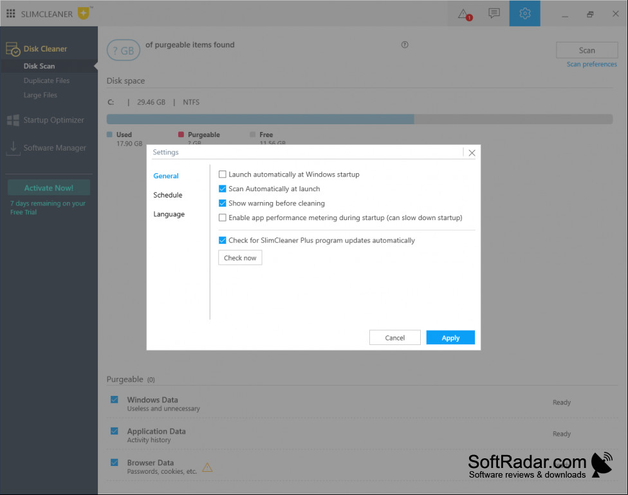
Task: Click the Windows Data row title
Action: [152, 400]
